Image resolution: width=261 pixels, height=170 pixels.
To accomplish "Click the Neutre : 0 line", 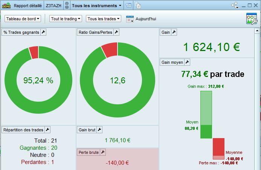I will point(42,155).
